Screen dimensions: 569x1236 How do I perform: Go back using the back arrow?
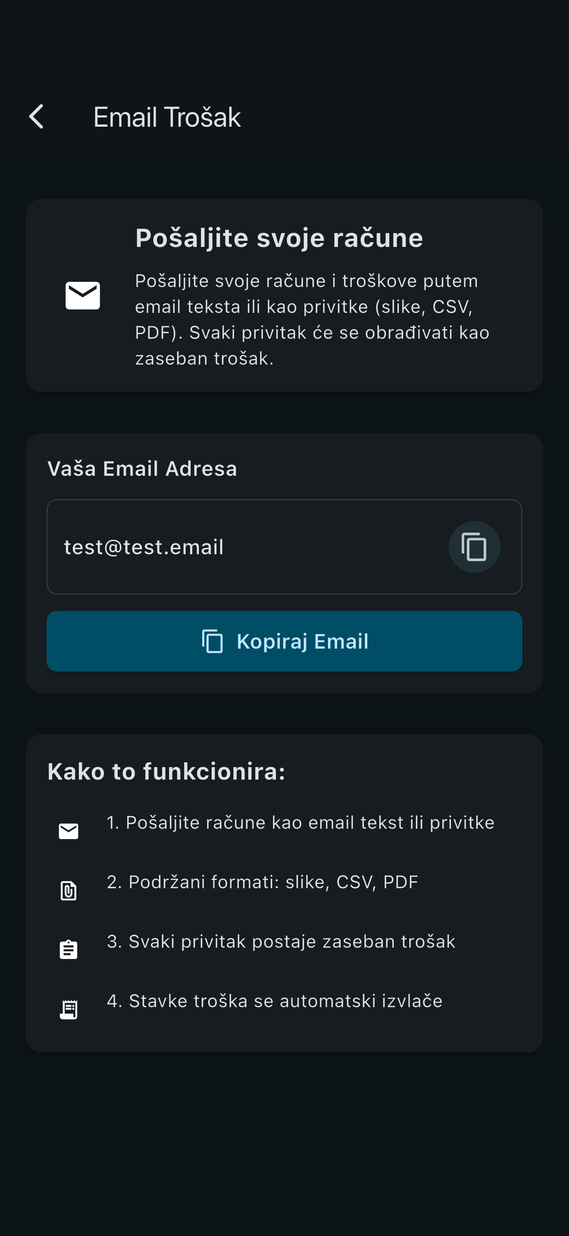coord(37,117)
